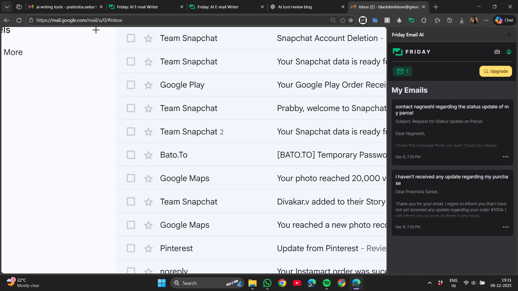Switch to AI tool review blog tab

pos(295,7)
